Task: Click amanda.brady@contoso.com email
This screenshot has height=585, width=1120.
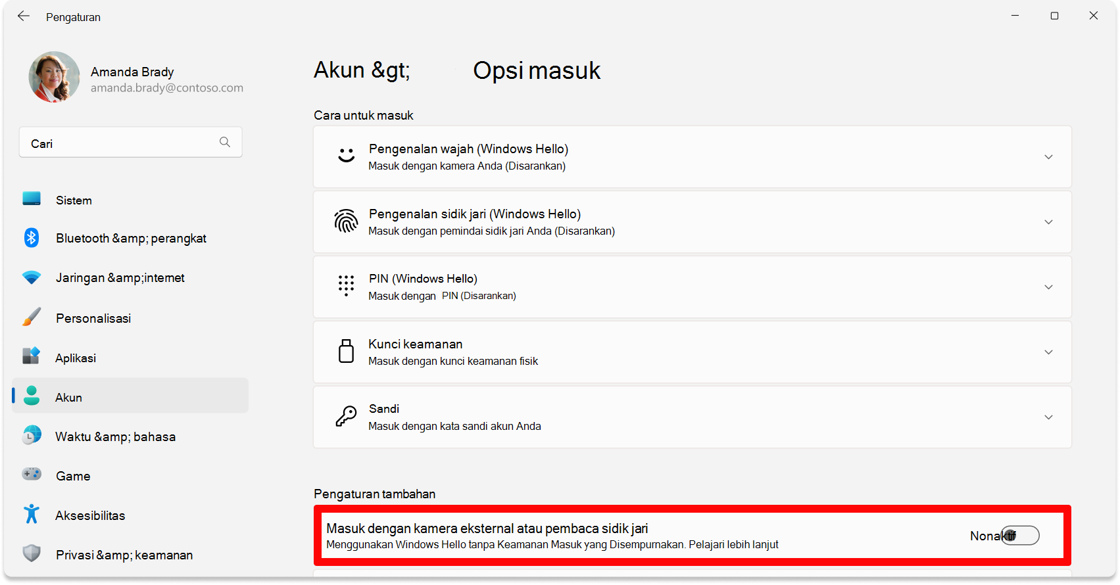Action: [x=167, y=87]
